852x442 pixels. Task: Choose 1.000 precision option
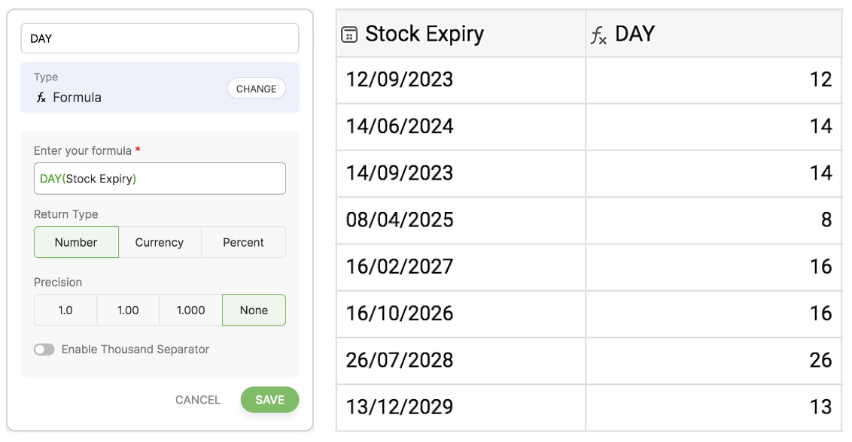coord(190,310)
